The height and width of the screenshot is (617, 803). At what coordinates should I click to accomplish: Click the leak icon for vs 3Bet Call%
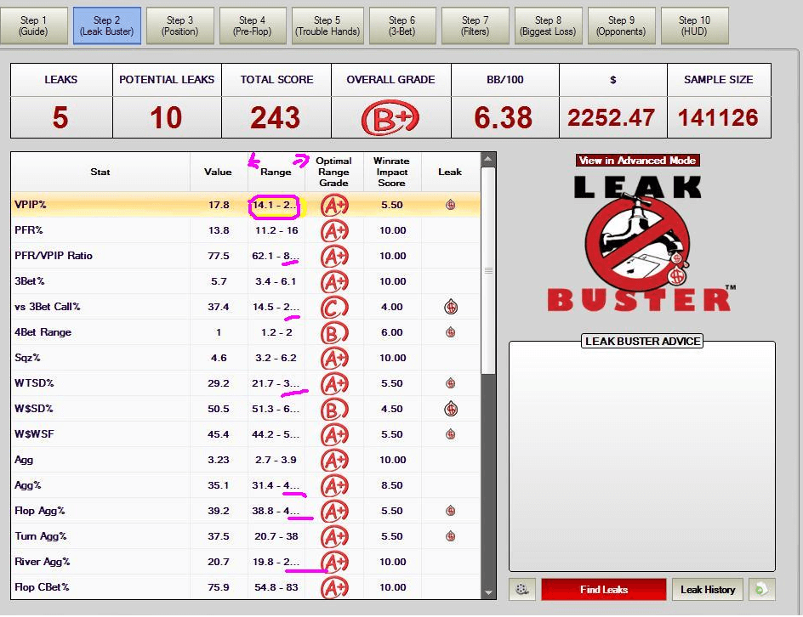pyautogui.click(x=450, y=307)
